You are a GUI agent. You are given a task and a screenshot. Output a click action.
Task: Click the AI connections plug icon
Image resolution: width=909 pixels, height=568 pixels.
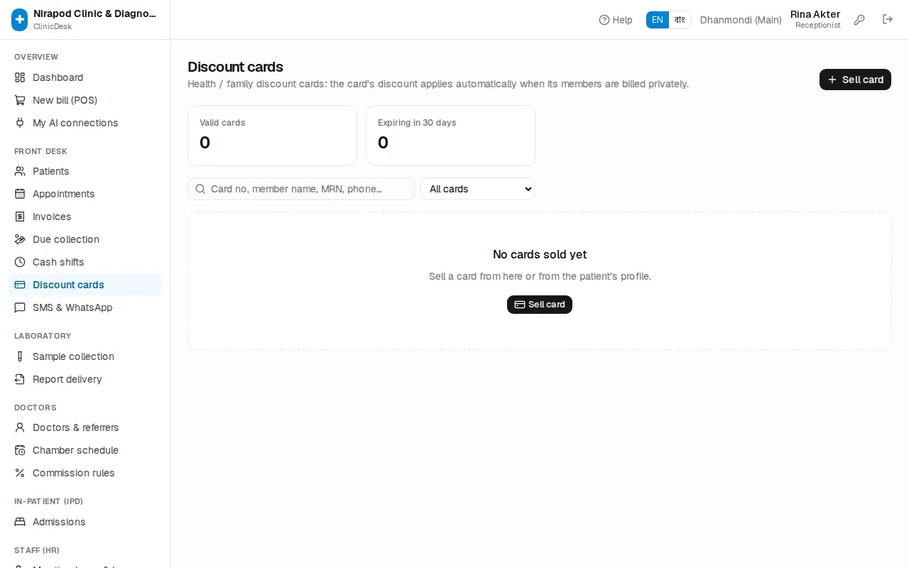pos(20,123)
